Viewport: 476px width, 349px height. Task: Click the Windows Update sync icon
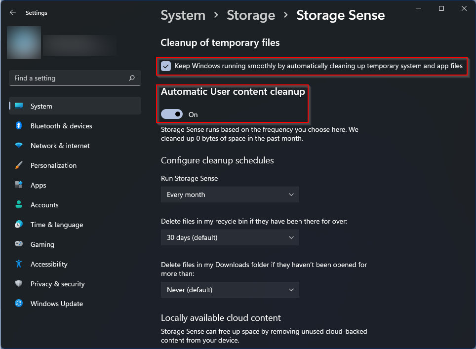pyautogui.click(x=19, y=304)
